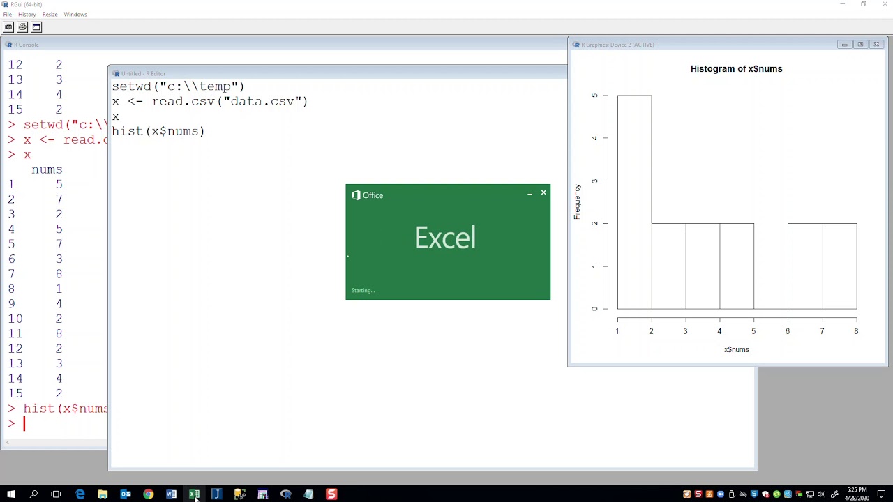Image resolution: width=893 pixels, height=502 pixels.
Task: Open the calendar-like app icon in taskbar
Action: click(x=262, y=494)
